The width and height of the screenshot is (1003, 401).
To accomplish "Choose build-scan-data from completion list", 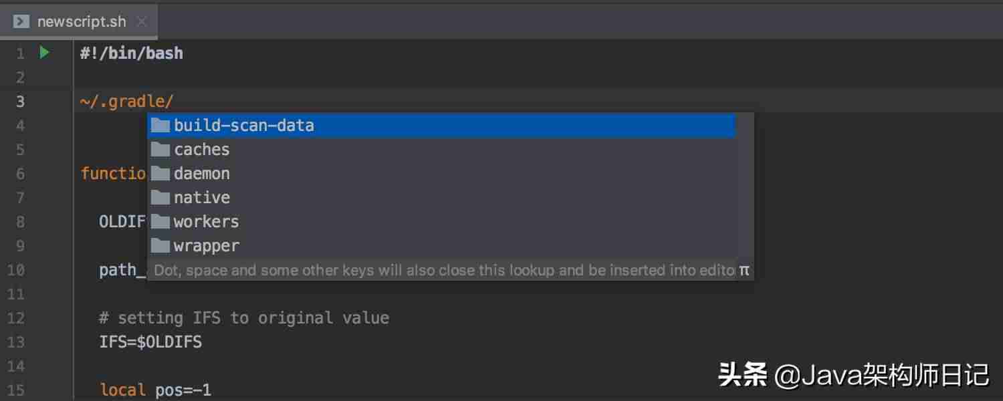I will (441, 126).
